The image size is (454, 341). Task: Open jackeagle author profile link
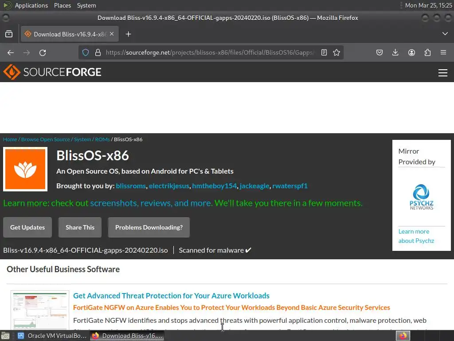click(254, 186)
